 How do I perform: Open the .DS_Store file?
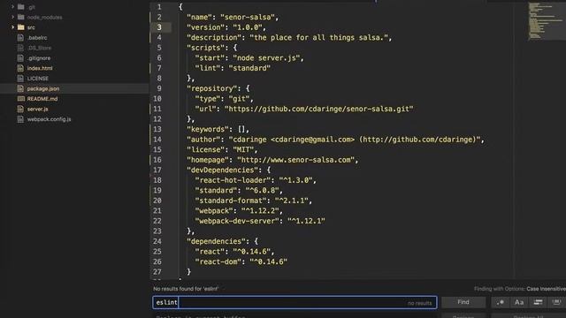click(x=39, y=48)
